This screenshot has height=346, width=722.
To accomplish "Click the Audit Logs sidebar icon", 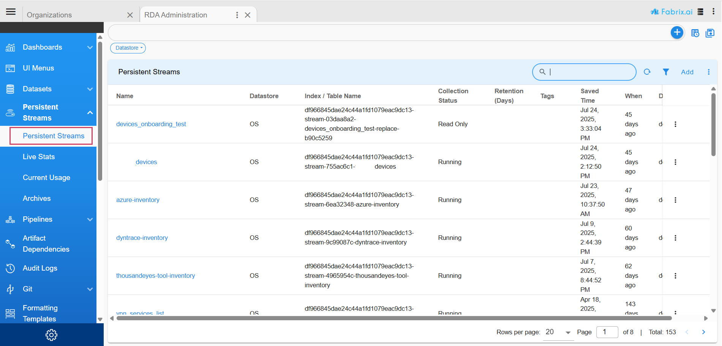I will [x=10, y=268].
